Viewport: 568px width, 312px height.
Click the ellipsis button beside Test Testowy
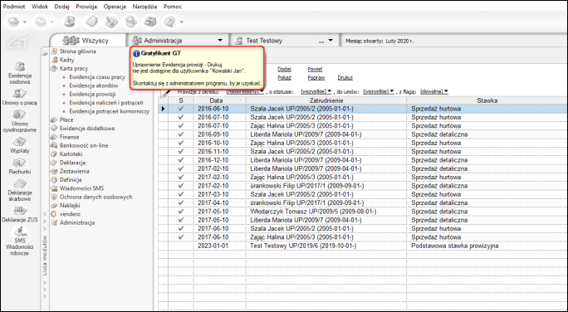click(x=321, y=41)
